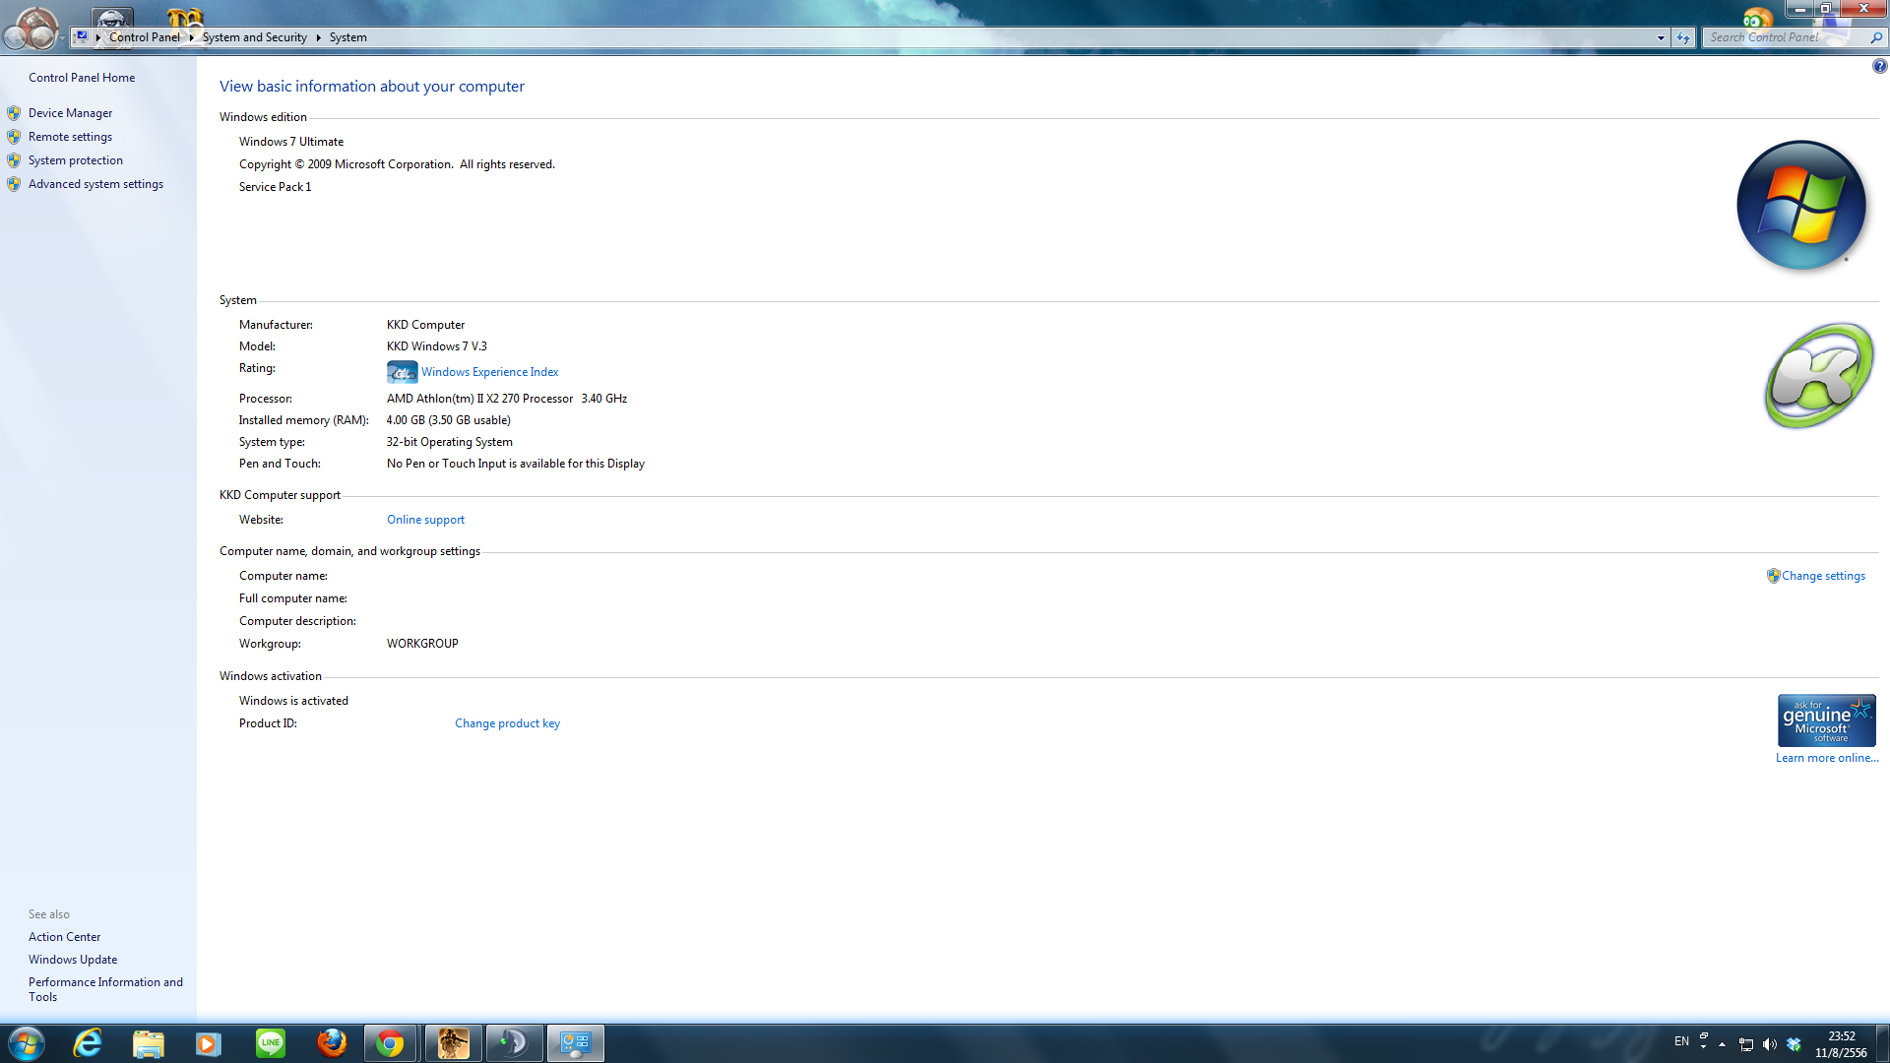Expand address bar history dropdown arrow
The image size is (1890, 1063).
tap(1661, 37)
